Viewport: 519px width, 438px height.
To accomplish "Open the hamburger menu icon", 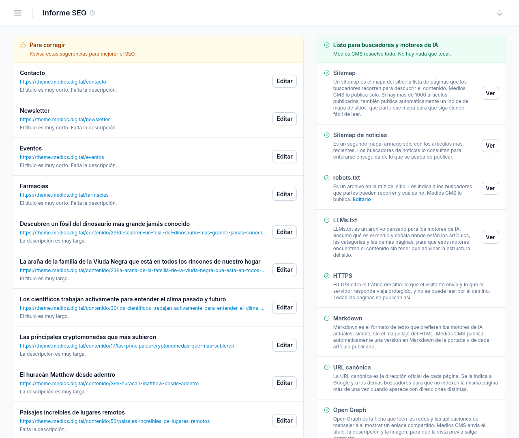I will 18,13.
